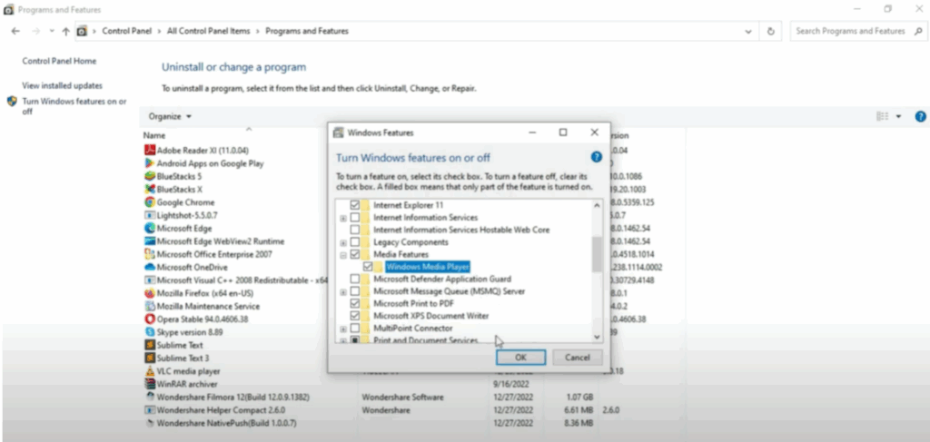The width and height of the screenshot is (930, 442).
Task: Click the Wondershare Helper Compact icon
Action: (x=150, y=410)
